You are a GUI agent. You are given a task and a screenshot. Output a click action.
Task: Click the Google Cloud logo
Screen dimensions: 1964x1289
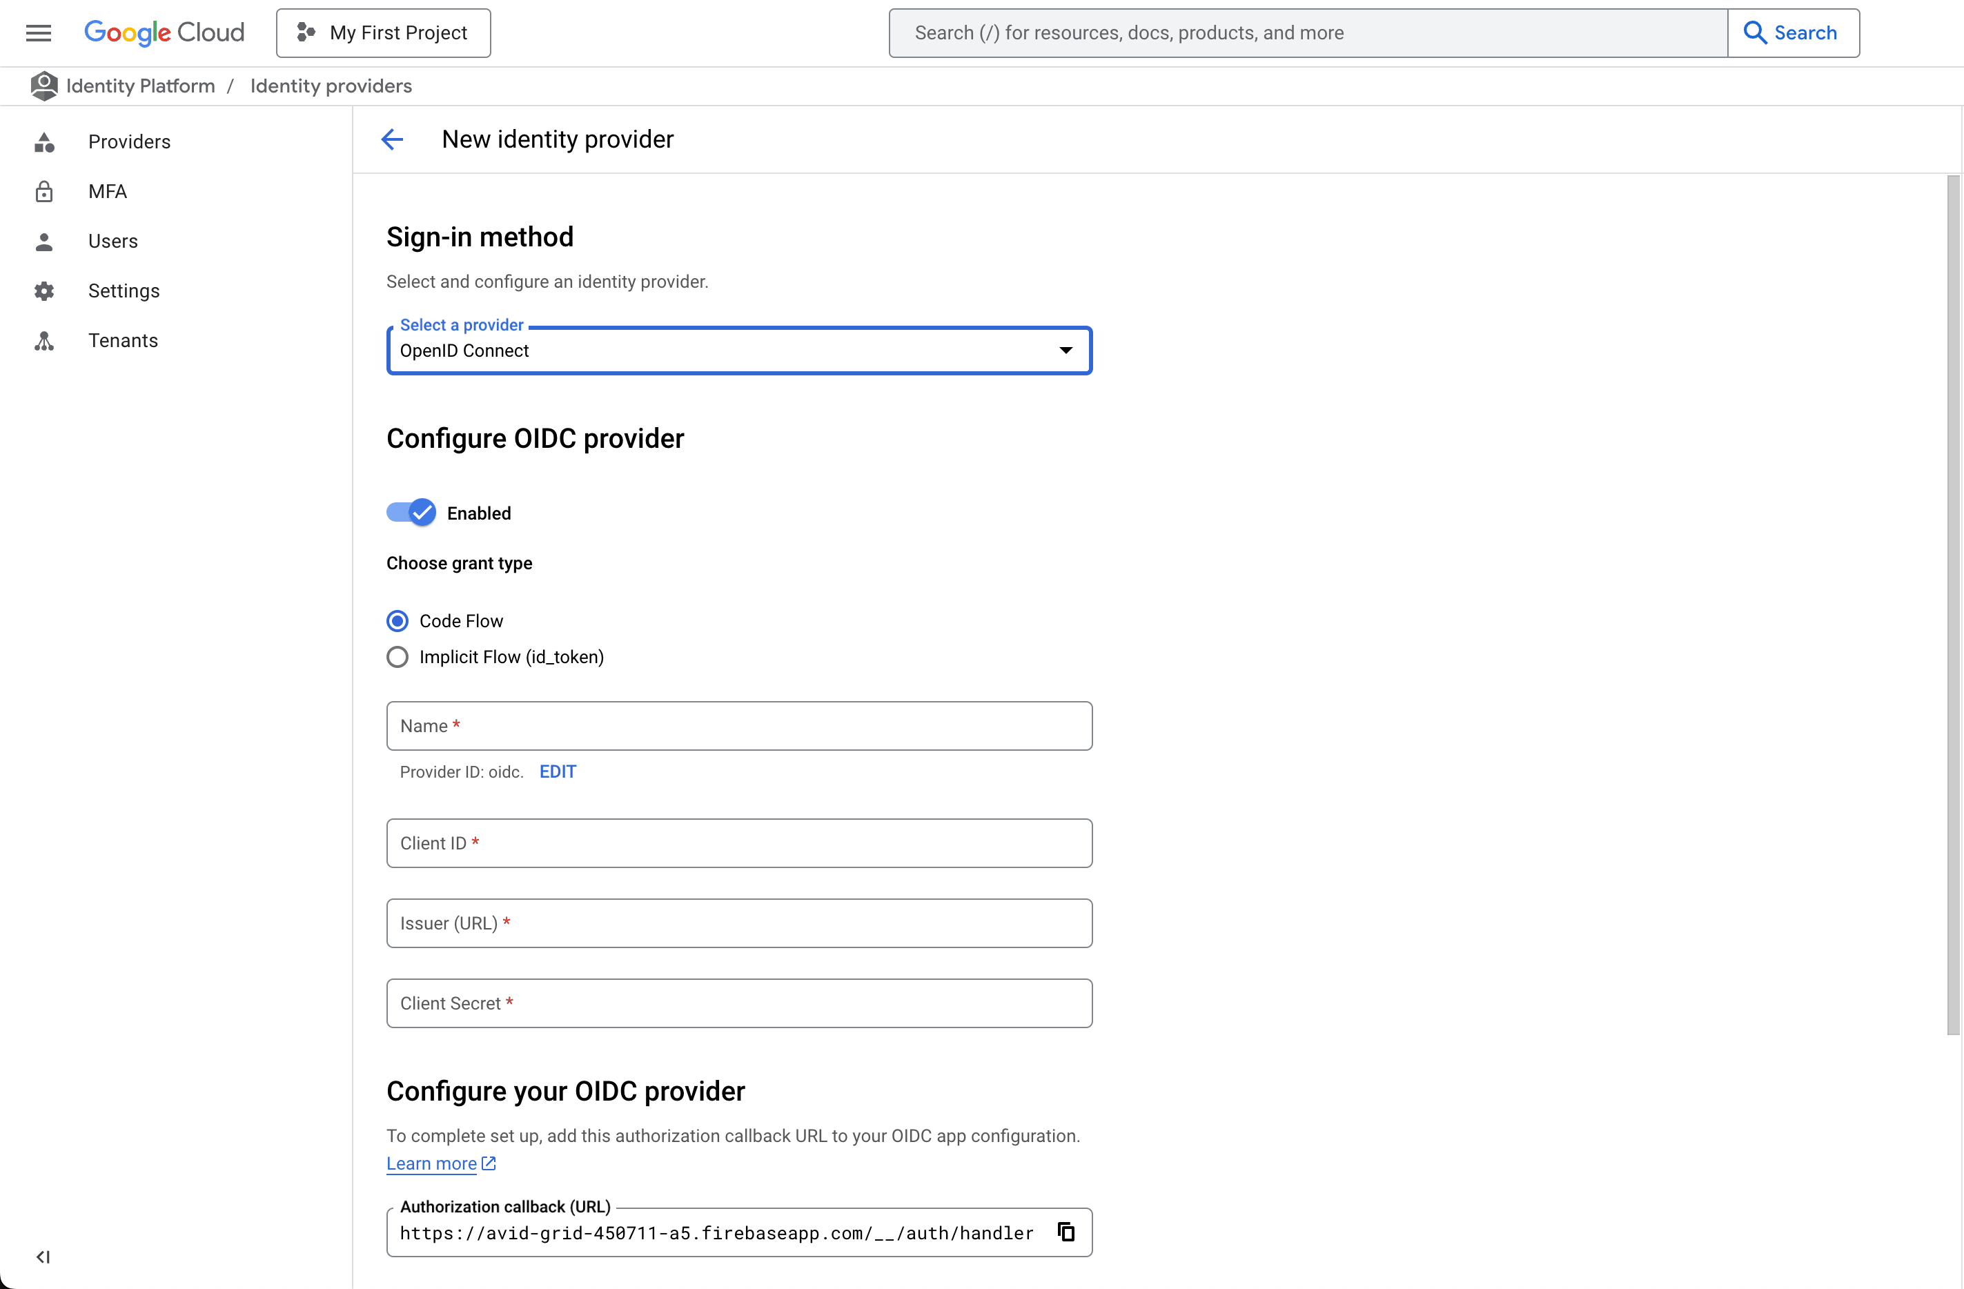tap(164, 33)
